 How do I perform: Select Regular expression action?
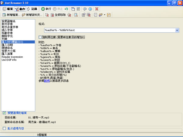[x=12, y=57]
